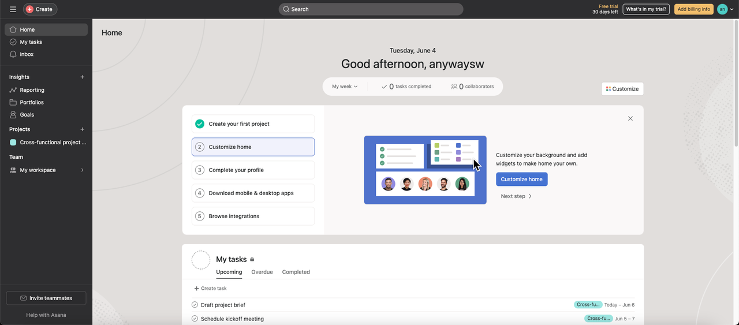The width and height of the screenshot is (739, 325).
Task: Close the onboarding card
Action: click(630, 118)
